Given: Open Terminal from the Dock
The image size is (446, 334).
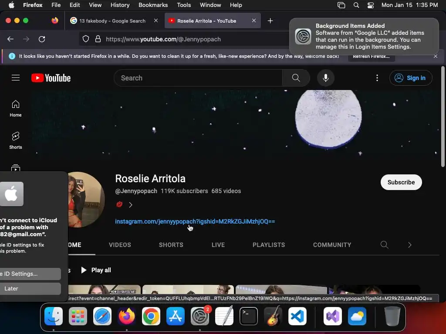Looking at the screenshot, I should click(x=249, y=316).
